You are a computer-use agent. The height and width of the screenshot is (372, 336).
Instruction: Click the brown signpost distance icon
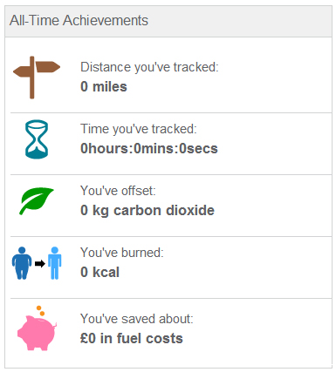pyautogui.click(x=37, y=78)
